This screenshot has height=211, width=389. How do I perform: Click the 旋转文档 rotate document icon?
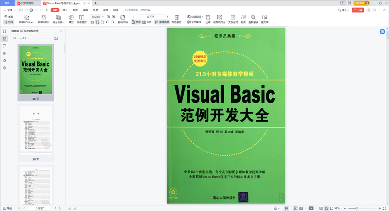(123, 18)
